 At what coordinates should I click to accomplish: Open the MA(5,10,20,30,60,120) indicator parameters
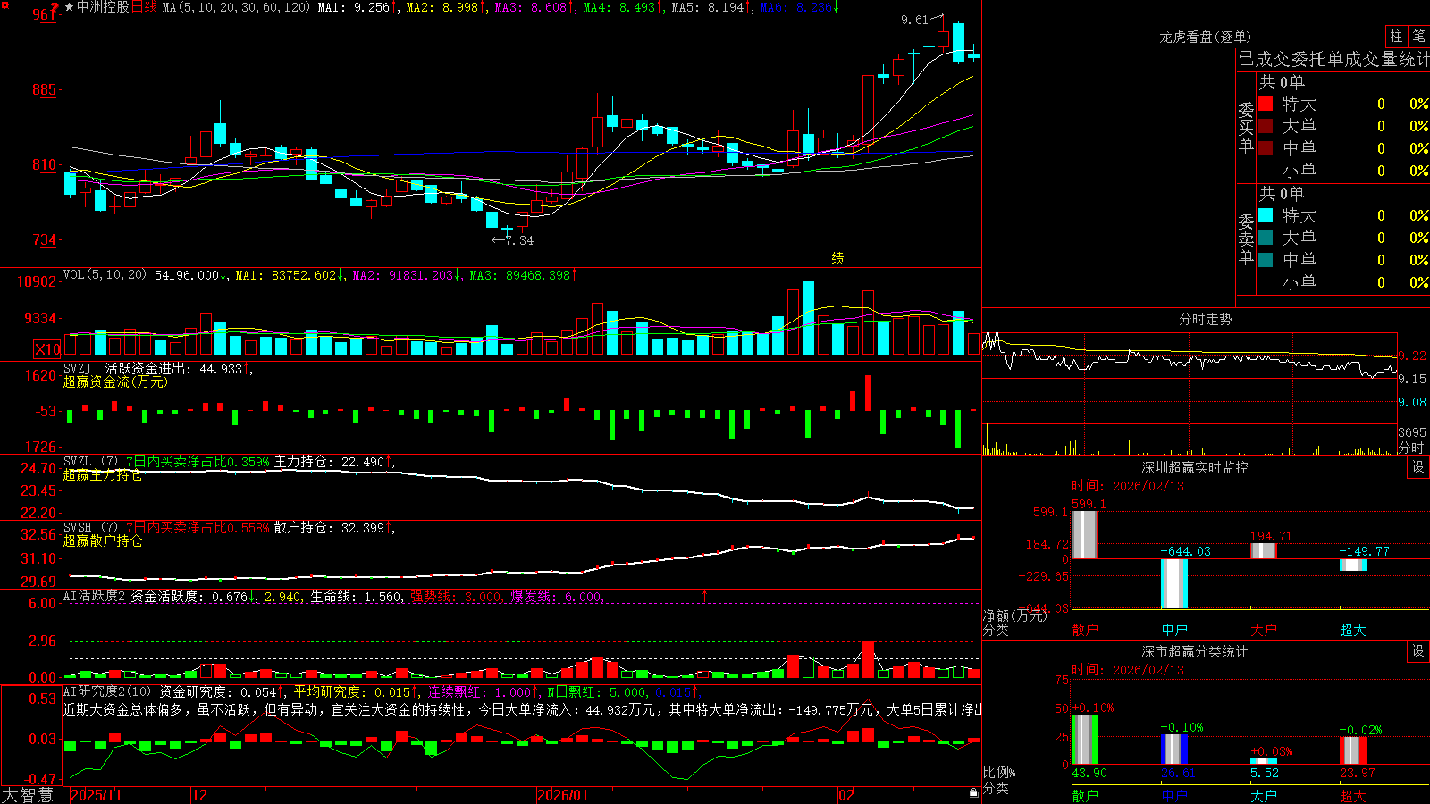(236, 7)
